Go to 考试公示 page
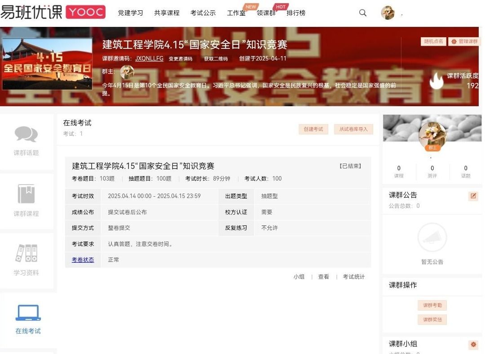This screenshot has width=485, height=354. 203,13
